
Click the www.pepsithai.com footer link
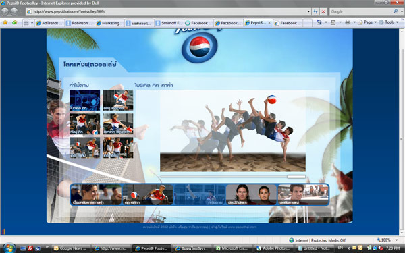click(x=242, y=227)
